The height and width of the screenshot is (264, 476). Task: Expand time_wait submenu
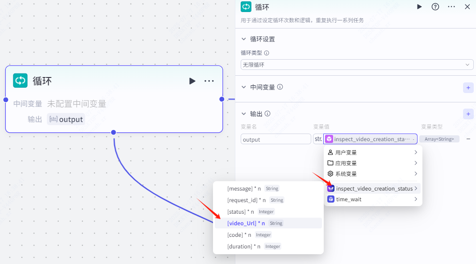[x=373, y=199]
